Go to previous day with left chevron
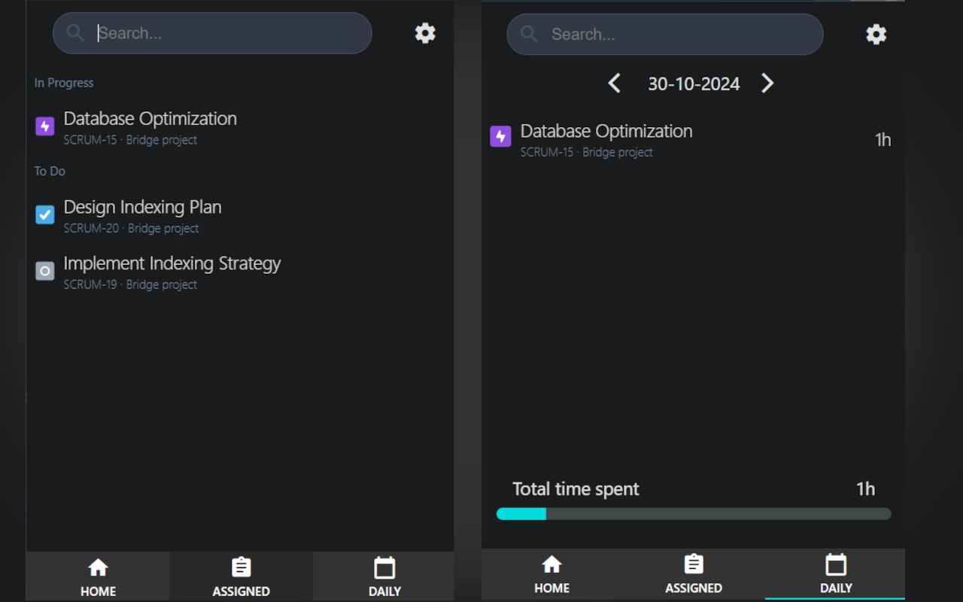Viewport: 963px width, 602px height. pos(614,84)
